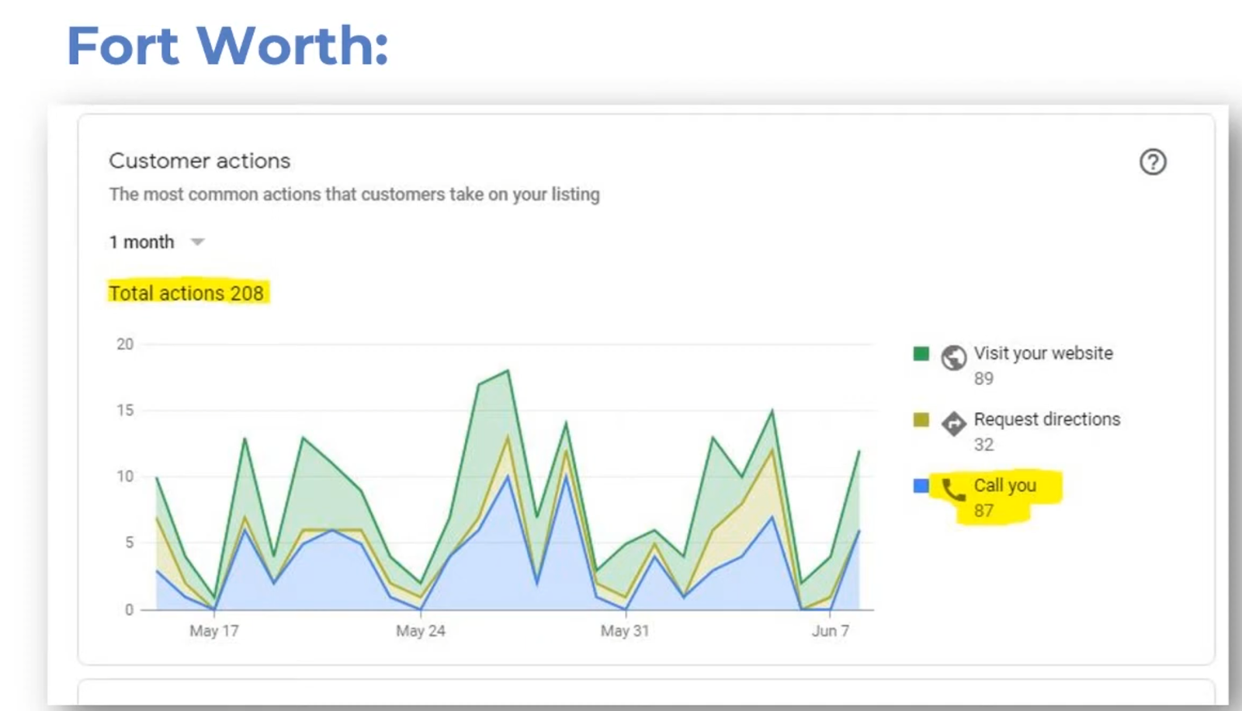Click the Jun 7 x-axis date label
Image resolution: width=1242 pixels, height=711 pixels.
(831, 631)
